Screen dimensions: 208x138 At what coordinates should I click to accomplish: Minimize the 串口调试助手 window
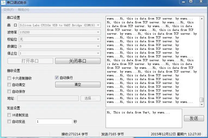coord(183,2)
